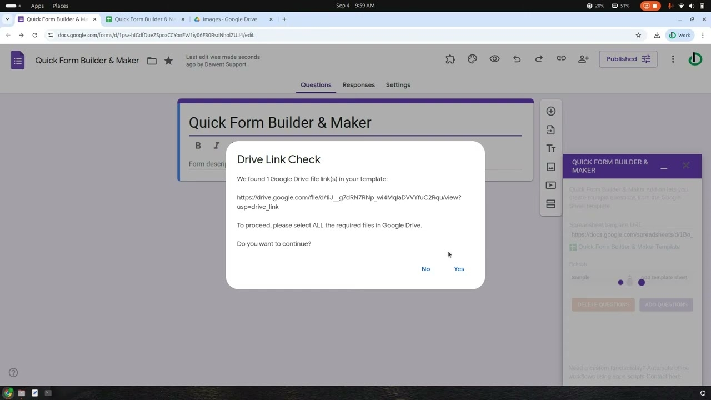Add title and description icon
The height and width of the screenshot is (400, 711).
(550, 148)
